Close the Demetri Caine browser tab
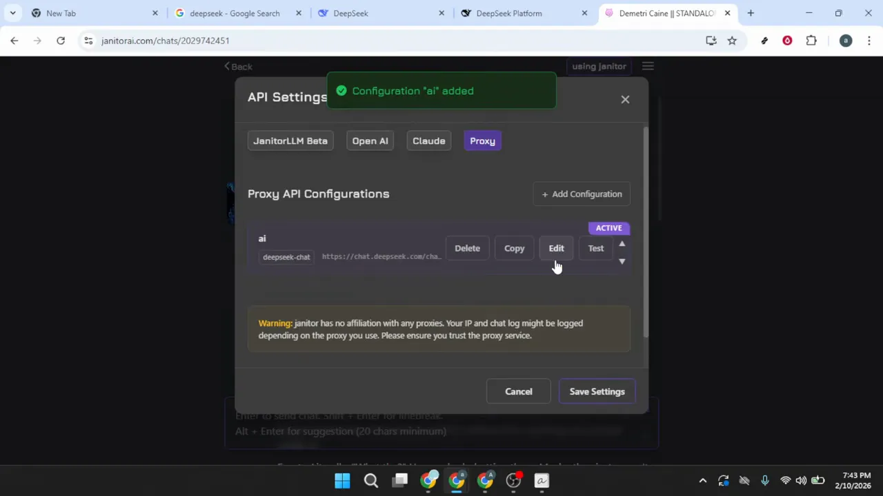The height and width of the screenshot is (496, 883). [727, 13]
